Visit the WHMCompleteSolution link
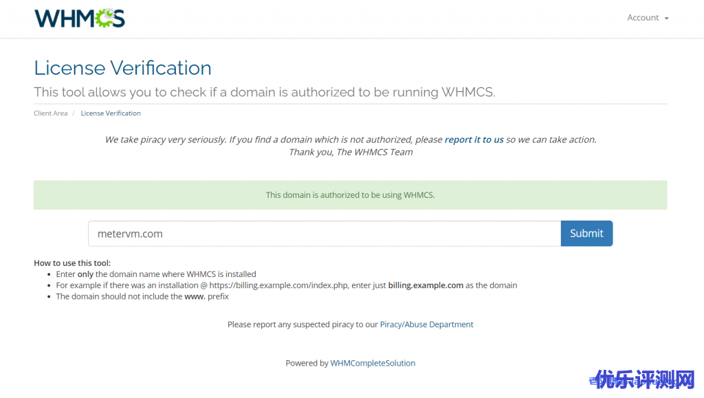The height and width of the screenshot is (398, 704). pos(373,363)
